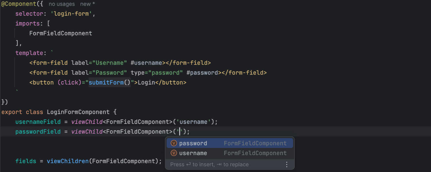Click the "no usages" inlay hint

[x=61, y=4]
